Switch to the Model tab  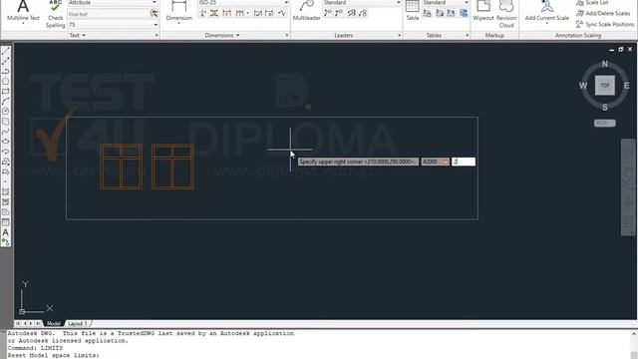tap(53, 323)
